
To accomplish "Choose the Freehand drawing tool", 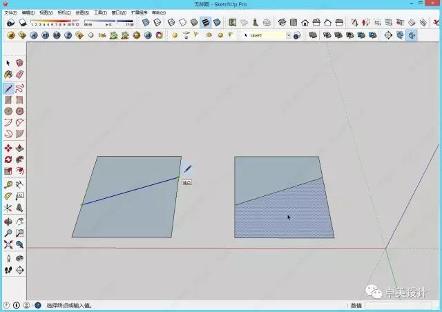I will 19,88.
